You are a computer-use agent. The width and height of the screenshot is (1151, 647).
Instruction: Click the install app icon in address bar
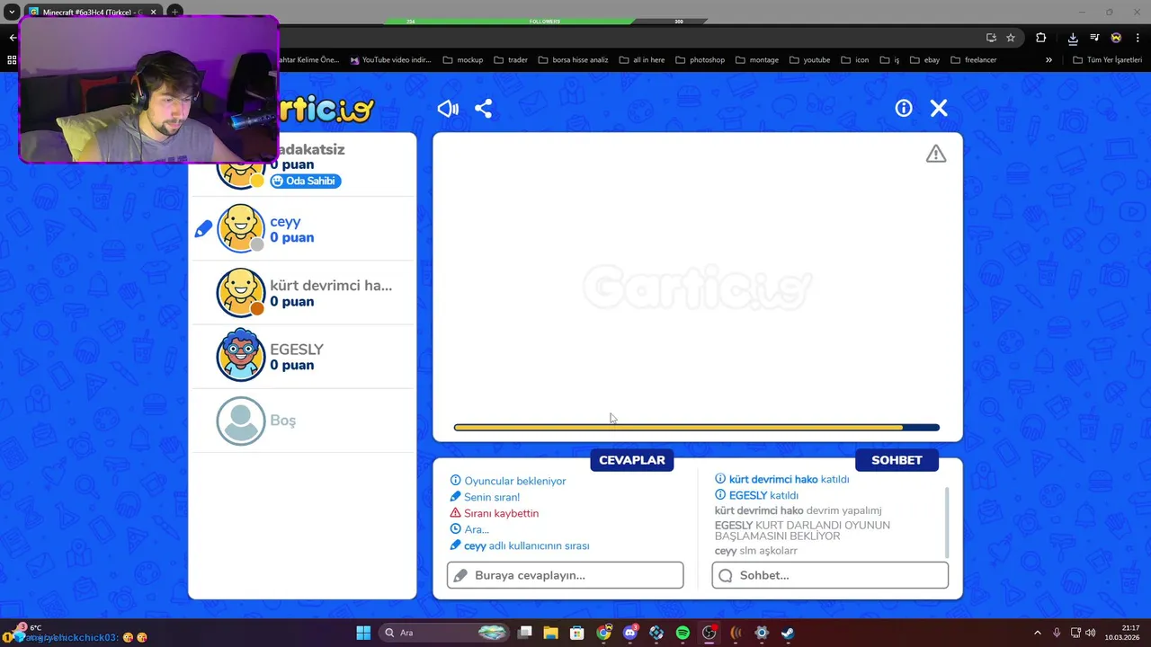point(991,38)
